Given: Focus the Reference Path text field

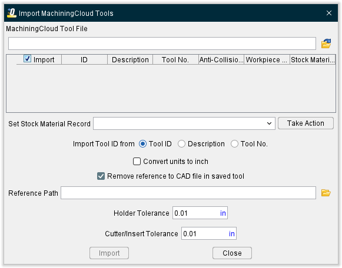Looking at the screenshot, I should coord(188,193).
